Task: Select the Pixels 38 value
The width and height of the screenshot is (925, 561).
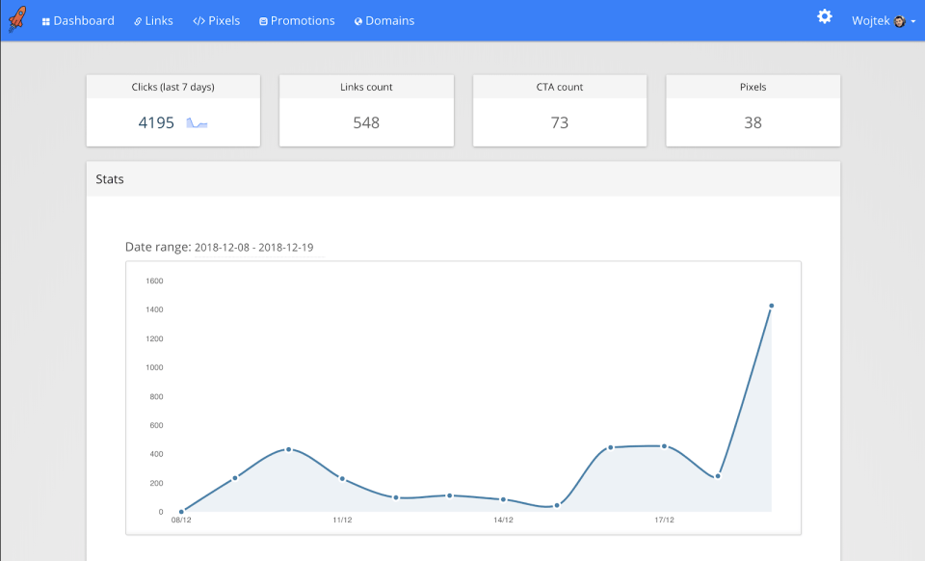Action: click(x=753, y=122)
